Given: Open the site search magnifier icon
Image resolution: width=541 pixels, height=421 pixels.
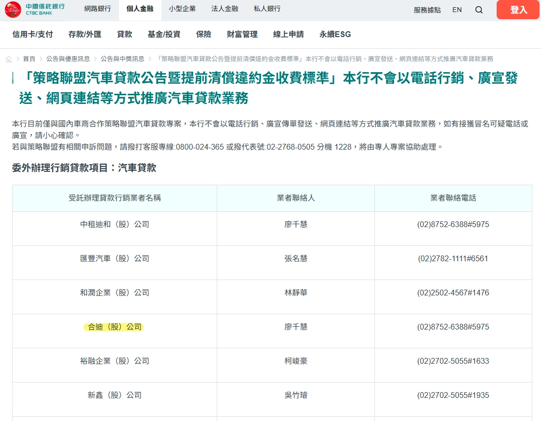Looking at the screenshot, I should pyautogui.click(x=479, y=10).
